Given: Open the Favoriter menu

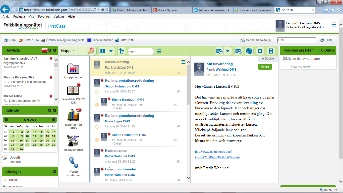Looking at the screenshot, I should tap(44, 17).
